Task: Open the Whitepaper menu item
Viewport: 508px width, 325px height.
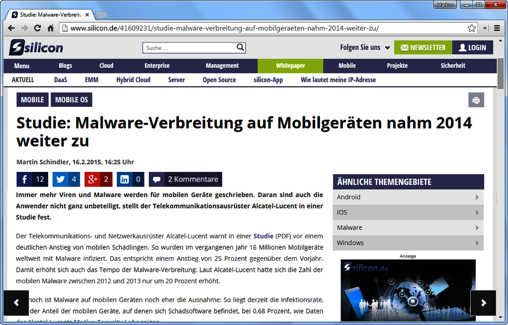Action: [290, 66]
